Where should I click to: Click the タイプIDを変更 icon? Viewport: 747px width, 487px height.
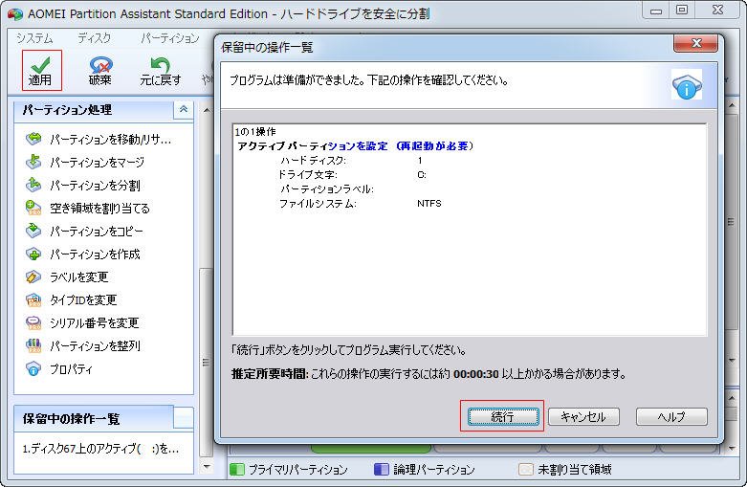click(33, 299)
